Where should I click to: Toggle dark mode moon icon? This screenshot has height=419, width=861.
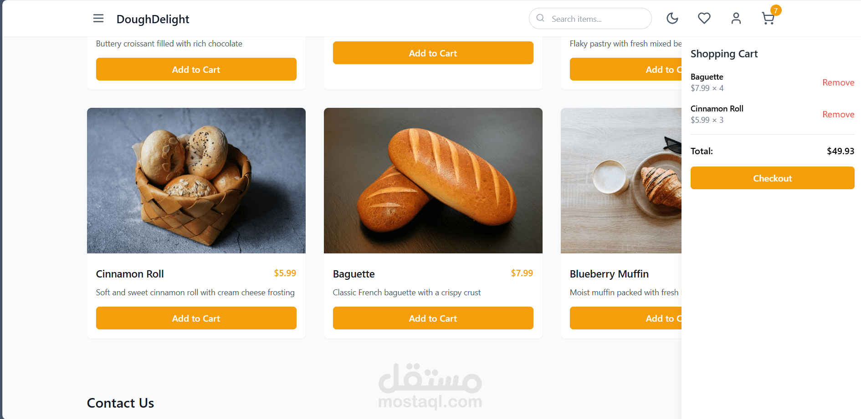[x=672, y=19]
